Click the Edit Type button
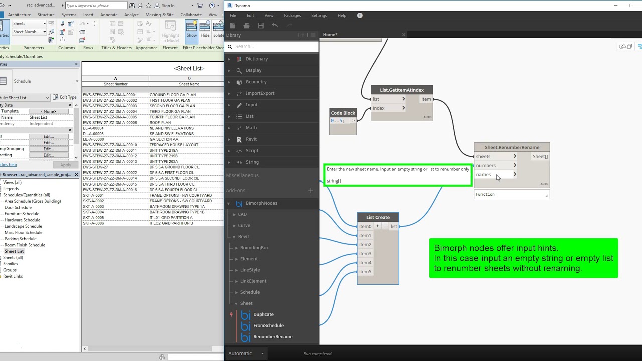The width and height of the screenshot is (642, 361). coord(65,97)
